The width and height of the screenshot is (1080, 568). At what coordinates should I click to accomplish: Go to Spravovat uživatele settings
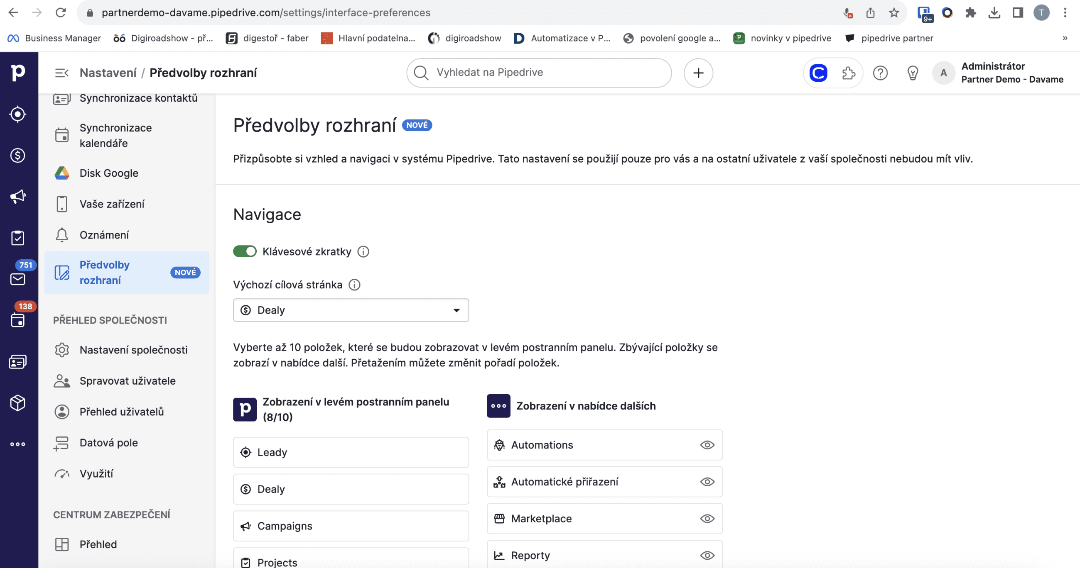point(128,381)
